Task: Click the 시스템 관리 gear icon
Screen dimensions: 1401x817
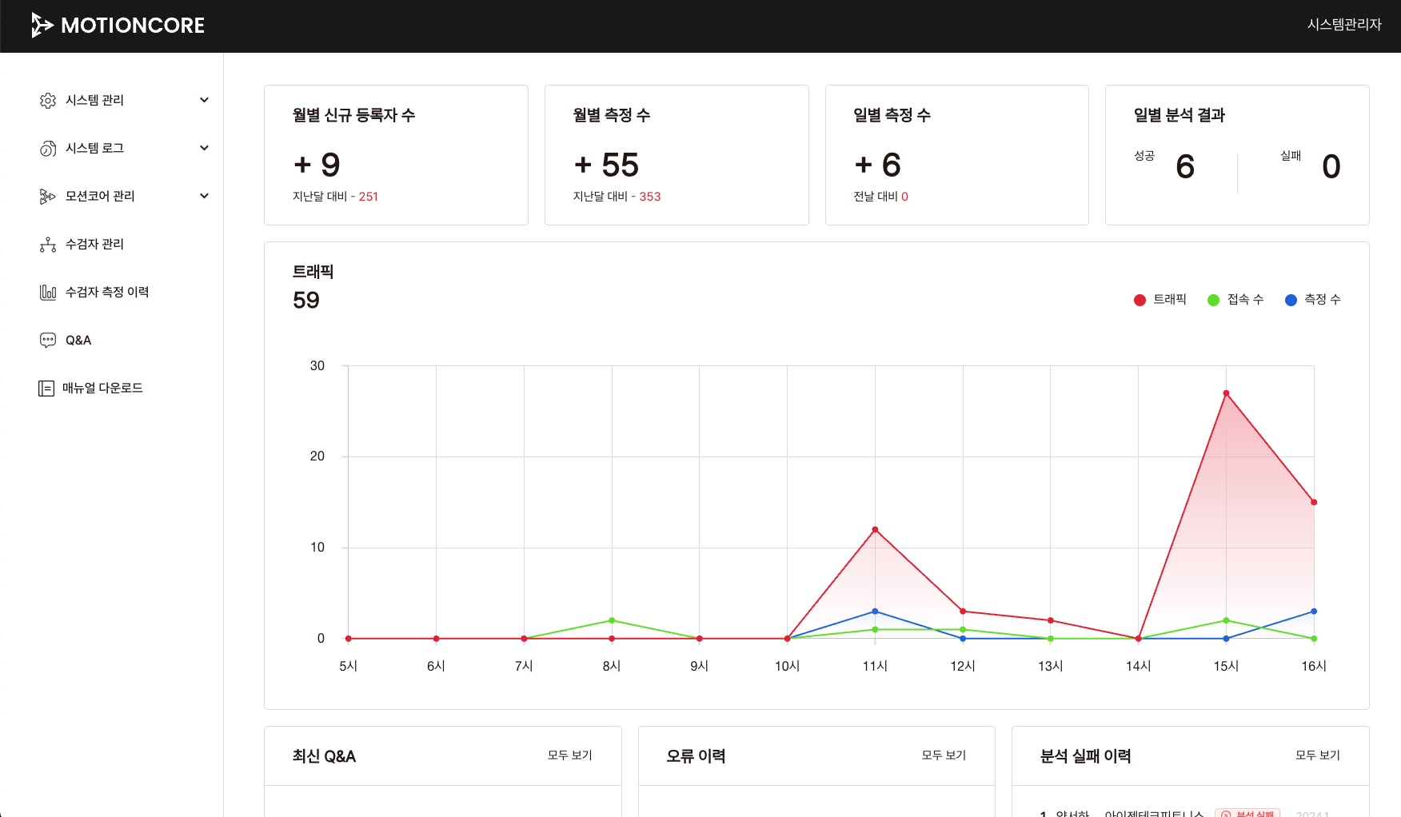Action: [x=48, y=100]
